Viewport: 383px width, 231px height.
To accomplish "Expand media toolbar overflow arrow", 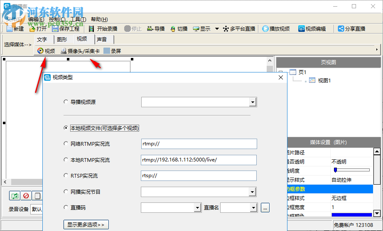I will coord(377,49).
